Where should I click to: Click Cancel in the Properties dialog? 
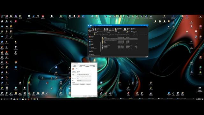point(90,96)
